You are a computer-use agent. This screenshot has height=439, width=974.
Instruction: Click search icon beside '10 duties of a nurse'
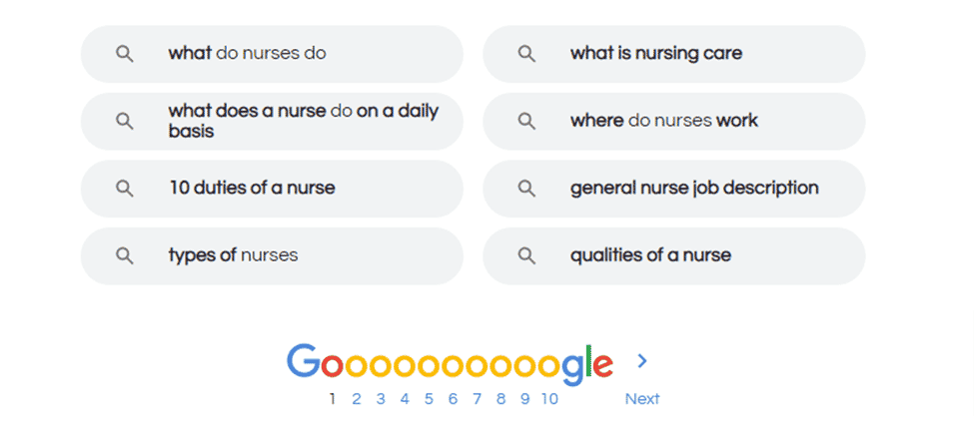tap(125, 189)
